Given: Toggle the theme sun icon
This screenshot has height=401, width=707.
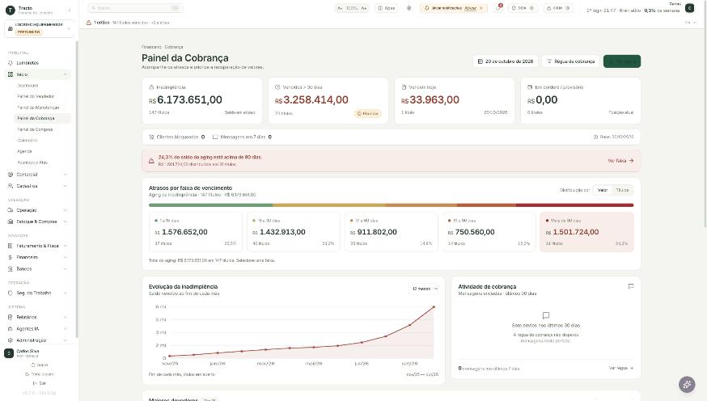Looking at the screenshot, I should coord(409,8).
